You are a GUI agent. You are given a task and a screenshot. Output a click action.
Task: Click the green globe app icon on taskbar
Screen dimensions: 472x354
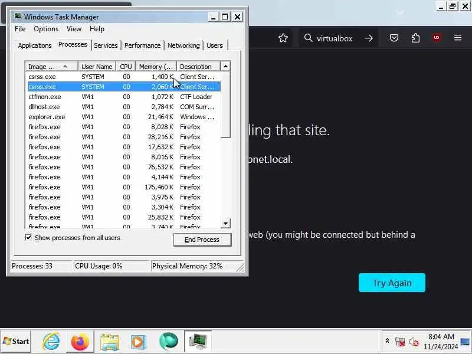[168, 342]
